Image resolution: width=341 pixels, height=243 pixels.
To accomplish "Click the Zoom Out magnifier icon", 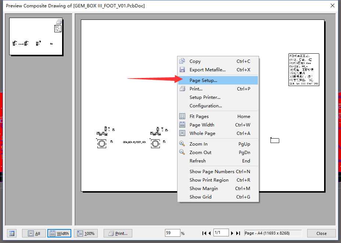I will point(182,152).
